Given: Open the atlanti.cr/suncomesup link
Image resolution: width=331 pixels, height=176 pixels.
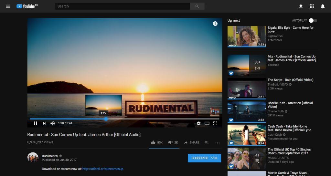Looking at the screenshot, I should tap(103, 169).
